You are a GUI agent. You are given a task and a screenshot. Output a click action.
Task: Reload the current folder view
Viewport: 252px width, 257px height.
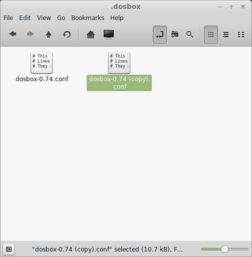point(67,35)
